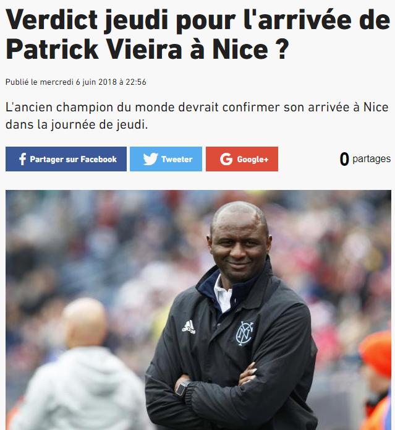This screenshot has height=430, width=395.
Task: Click 'dans la journée de jeudi' text
Action: tap(75, 125)
